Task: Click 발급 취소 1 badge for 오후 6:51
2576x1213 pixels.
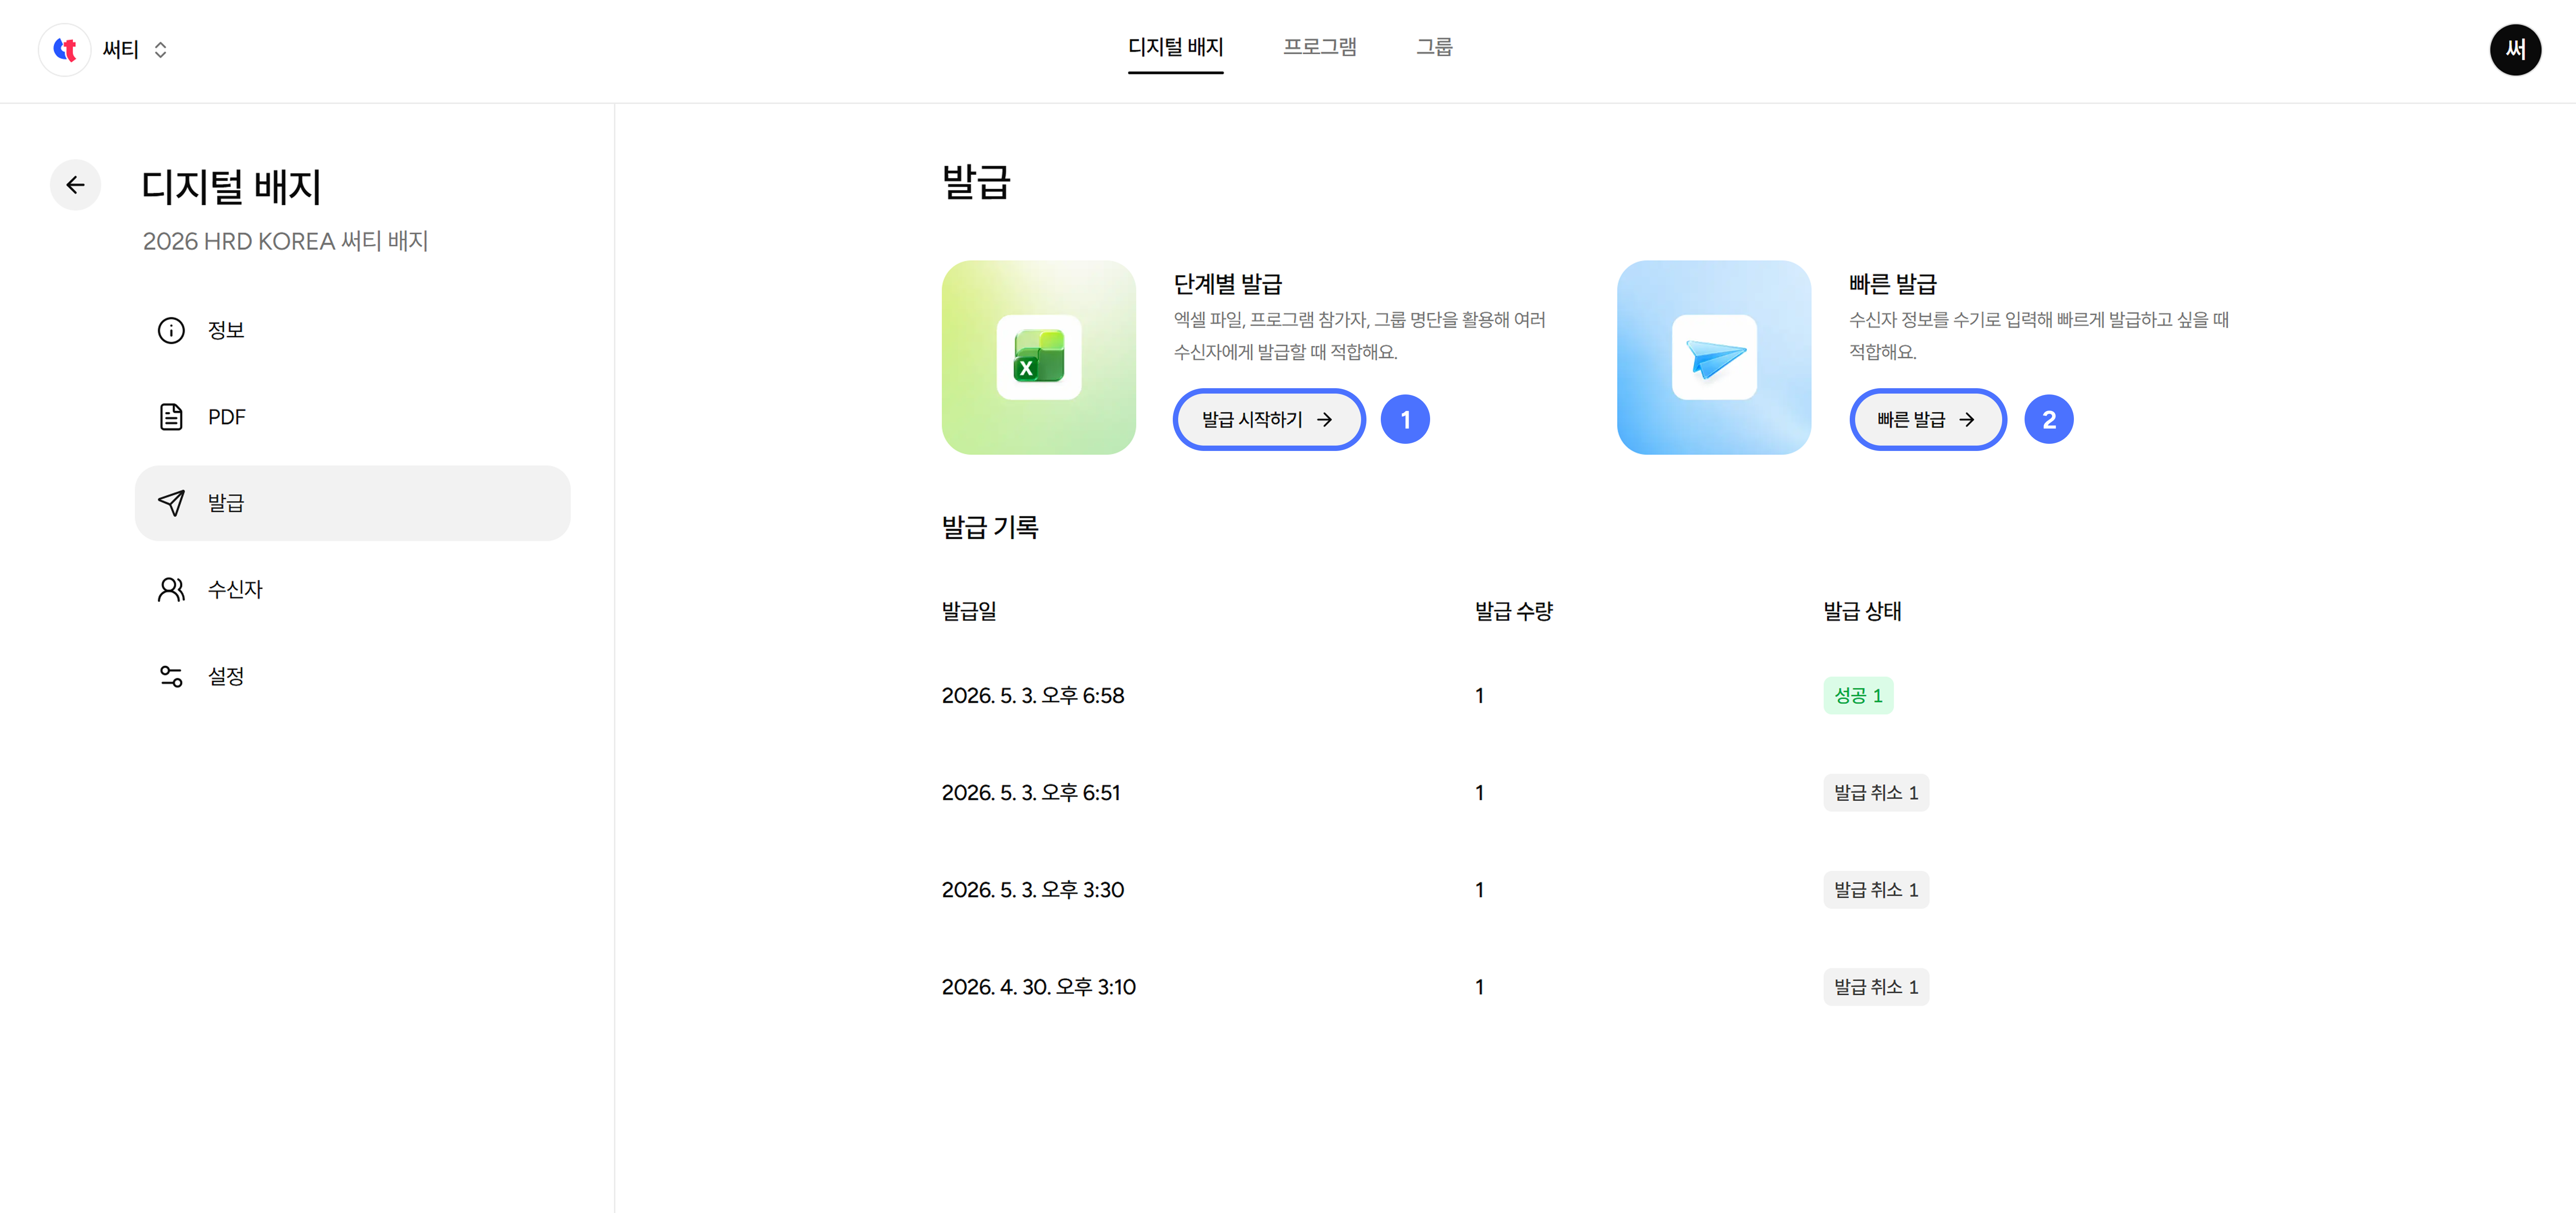Action: point(1876,793)
